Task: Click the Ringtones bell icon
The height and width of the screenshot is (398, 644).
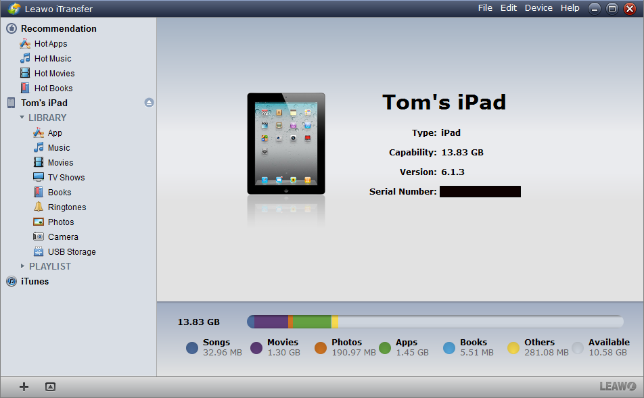Action: click(x=39, y=207)
